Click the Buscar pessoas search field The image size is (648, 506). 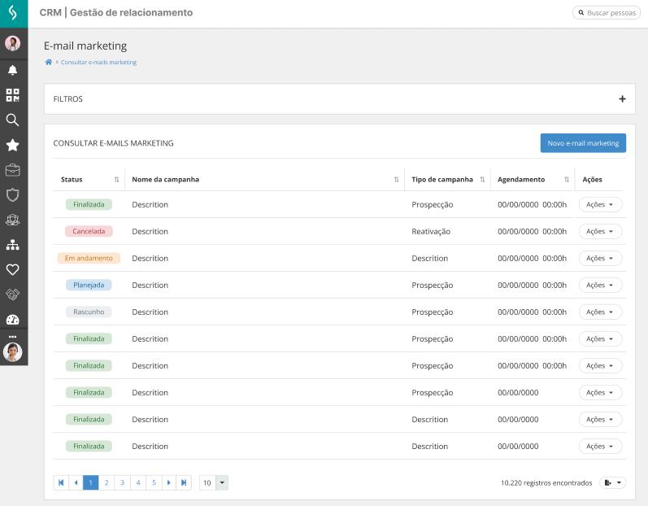(607, 13)
